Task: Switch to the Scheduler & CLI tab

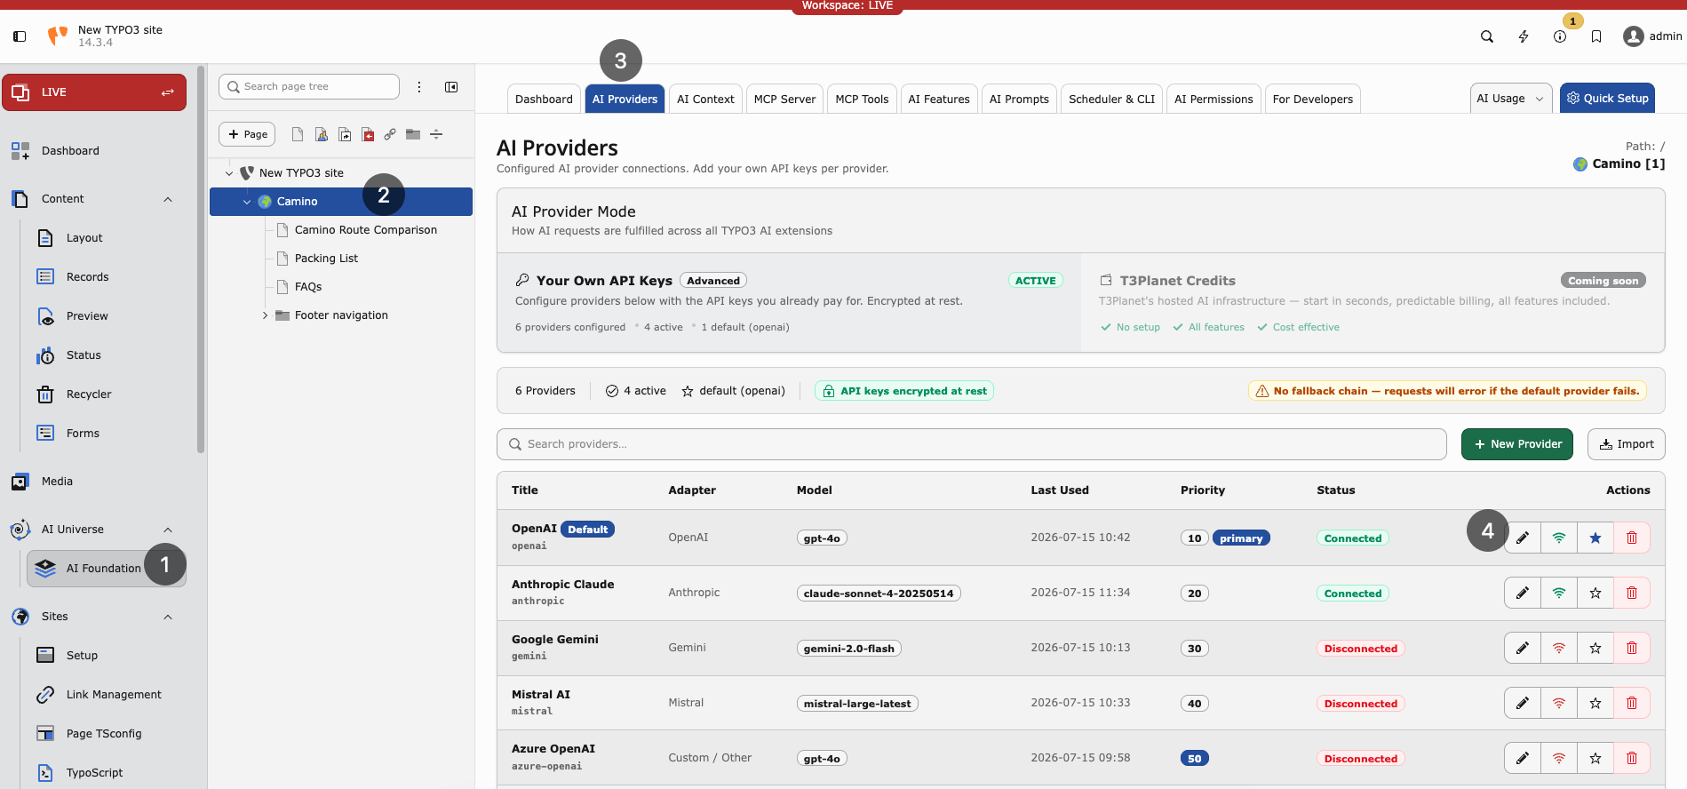Action: coord(1111,100)
